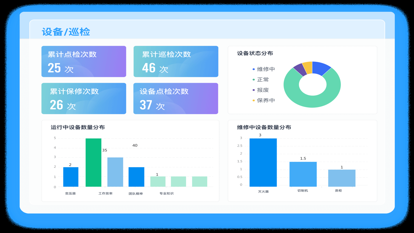Image resolution: width=414 pixels, height=233 pixels.
Task: Click the large green donut slice
Action: coord(312,102)
